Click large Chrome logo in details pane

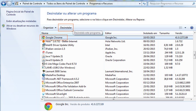49,106
